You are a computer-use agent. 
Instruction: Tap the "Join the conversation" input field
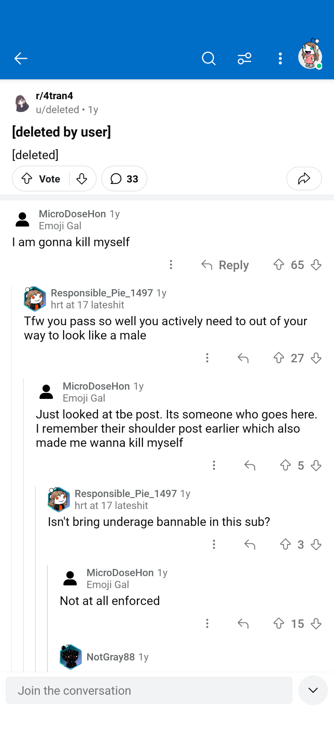pos(149,691)
